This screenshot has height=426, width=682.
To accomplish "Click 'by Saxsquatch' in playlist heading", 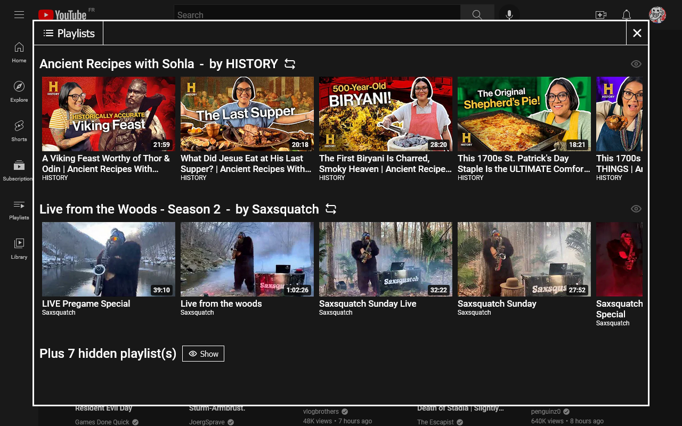I will [x=277, y=209].
